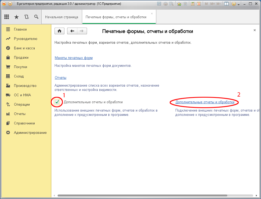Click the scrollbar left arrow
This screenshot has height=199, width=261.
54,196
